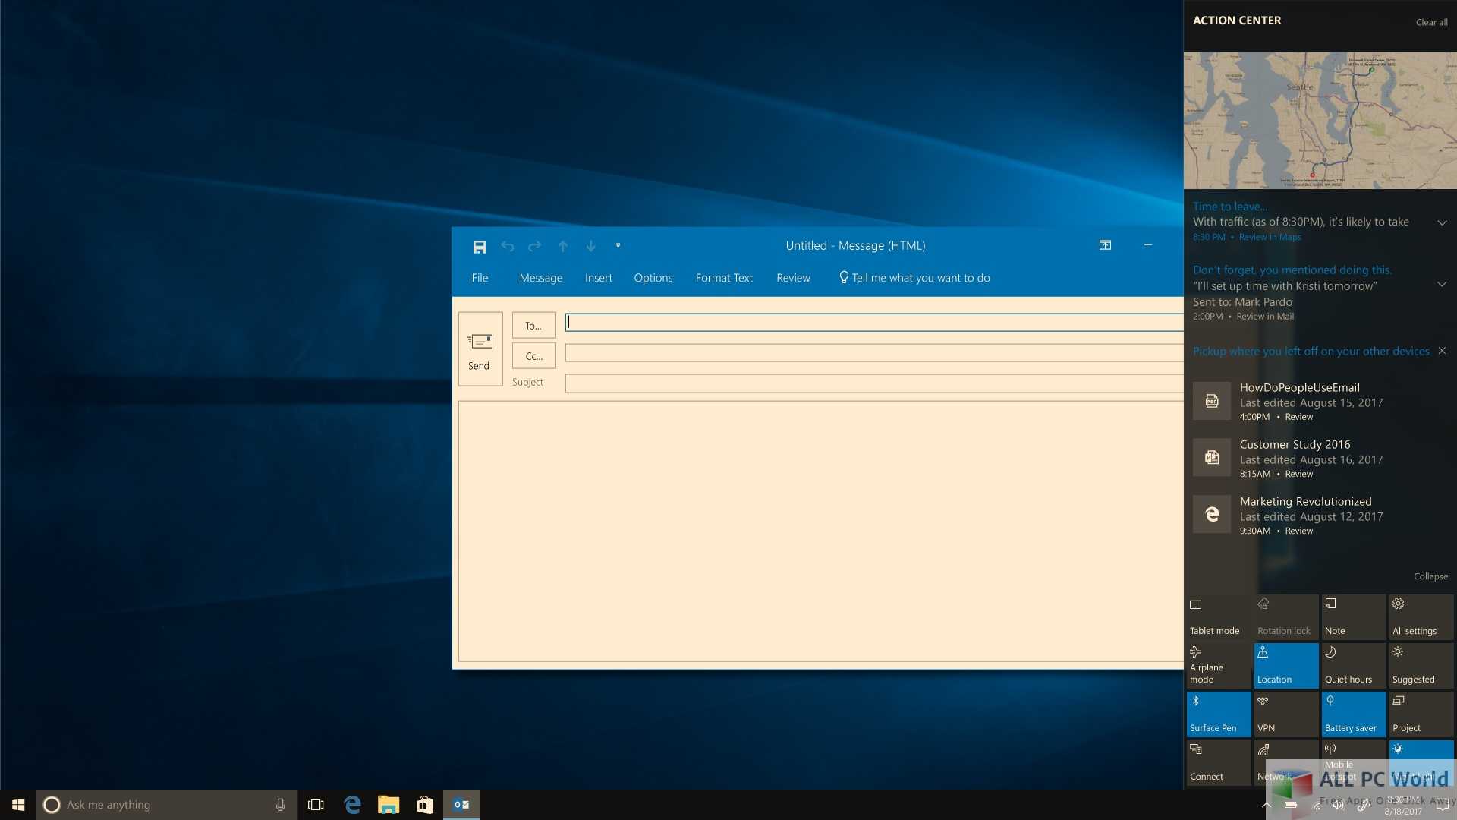Enable Airplane mode tile
This screenshot has height=820, width=1457.
[1218, 665]
